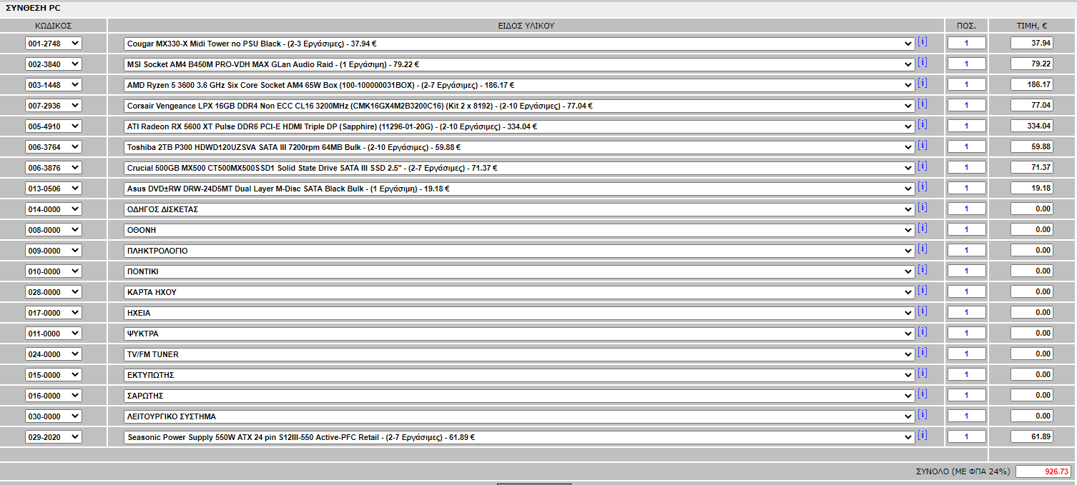Screen dimensions: 1077x485
Task: Open info icon for ΗΧΕΙΑ row
Action: [x=923, y=311]
